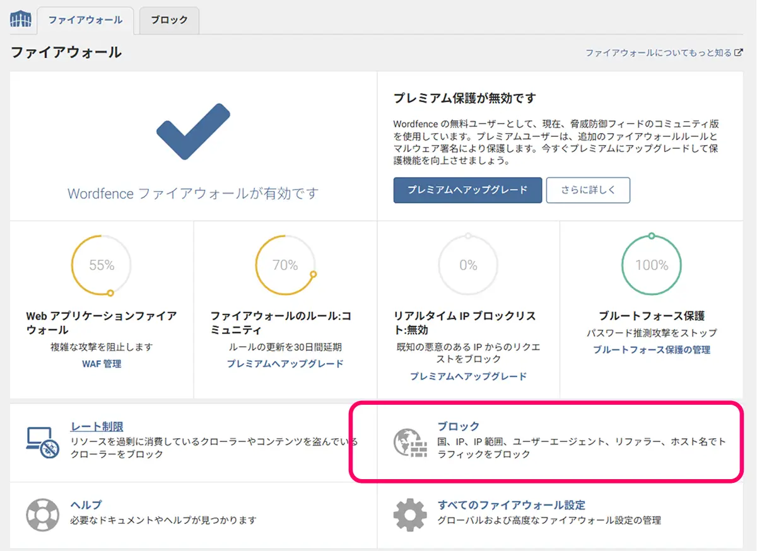Open ブルートフォース保護の管理 link
The width and height of the screenshot is (757, 551).
[x=652, y=350]
